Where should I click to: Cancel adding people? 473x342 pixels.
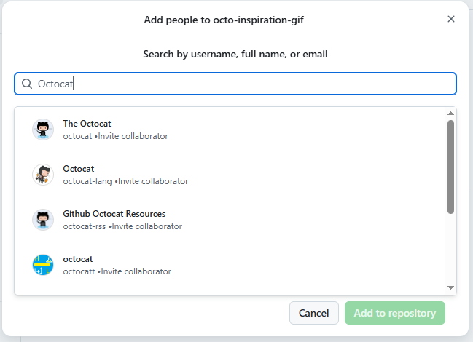[x=313, y=313]
